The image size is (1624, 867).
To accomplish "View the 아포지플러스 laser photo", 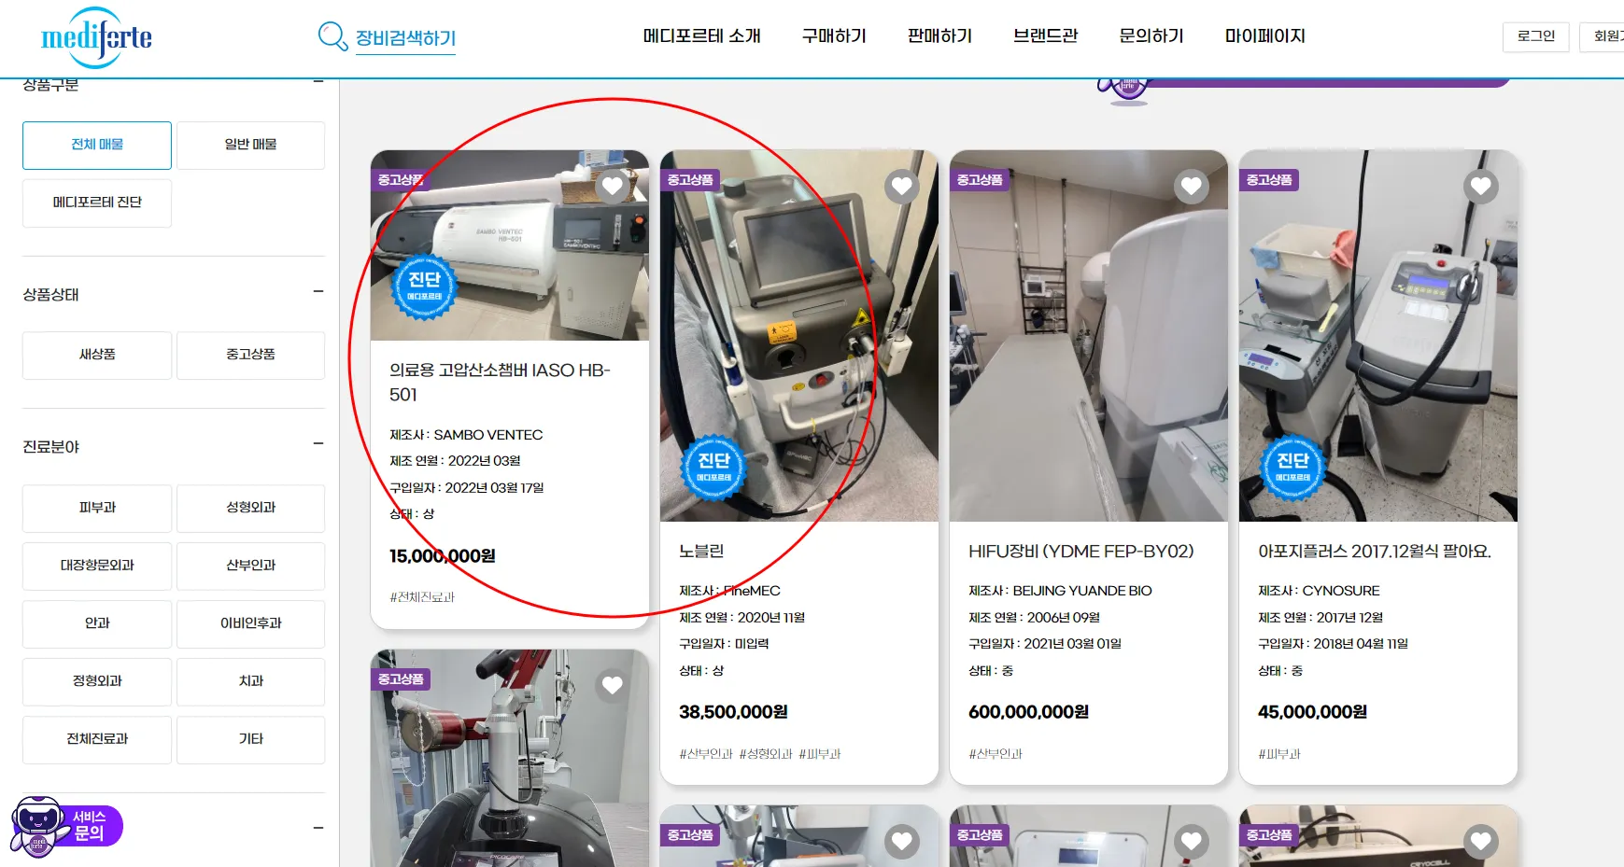I will pyautogui.click(x=1378, y=336).
